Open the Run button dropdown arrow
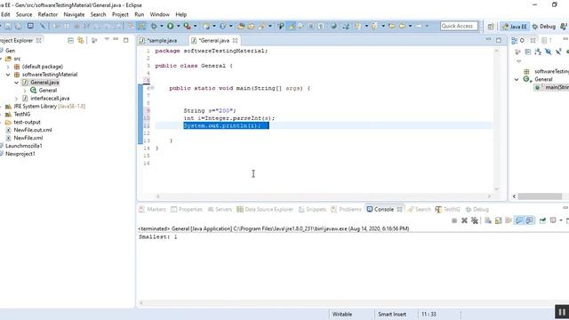Image resolution: width=569 pixels, height=320 pixels. (178, 26)
